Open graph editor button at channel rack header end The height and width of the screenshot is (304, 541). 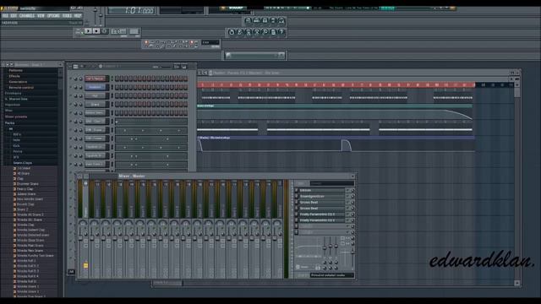[184, 67]
